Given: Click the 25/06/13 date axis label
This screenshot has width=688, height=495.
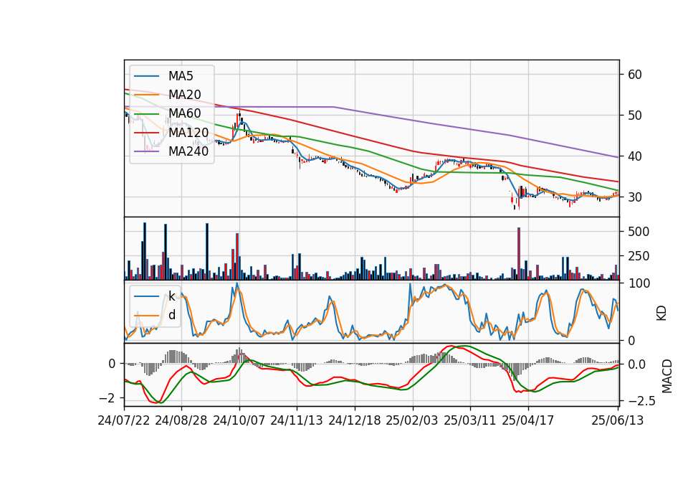Looking at the screenshot, I should (618, 420).
